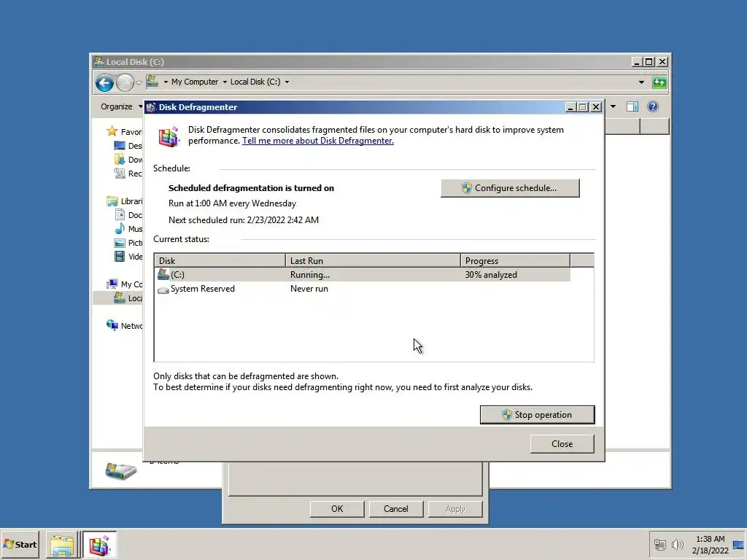Viewport: 747px width, 560px height.
Task: Stop the running defragment operation
Action: click(538, 415)
